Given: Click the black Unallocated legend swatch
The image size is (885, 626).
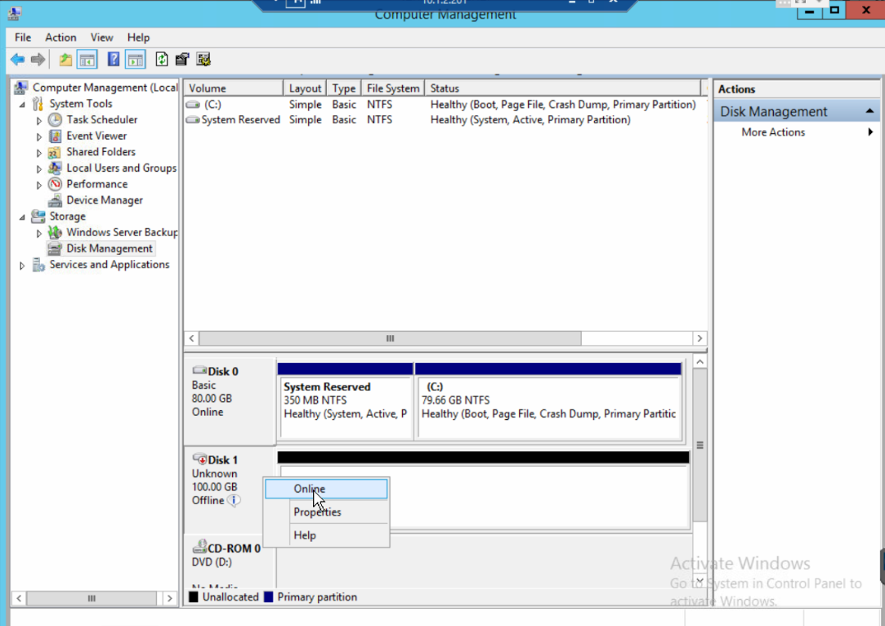Looking at the screenshot, I should (x=194, y=597).
